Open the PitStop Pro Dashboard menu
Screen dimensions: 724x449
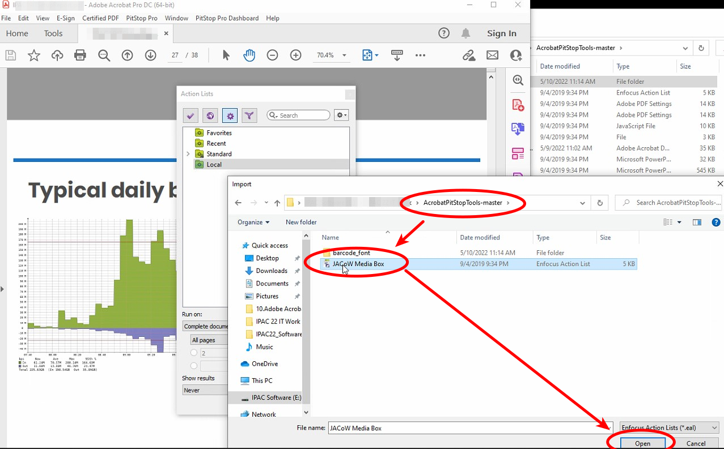227,18
